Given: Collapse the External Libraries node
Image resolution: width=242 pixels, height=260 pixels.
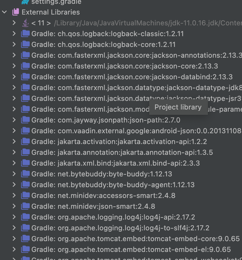Looking at the screenshot, I should click(x=5, y=12).
